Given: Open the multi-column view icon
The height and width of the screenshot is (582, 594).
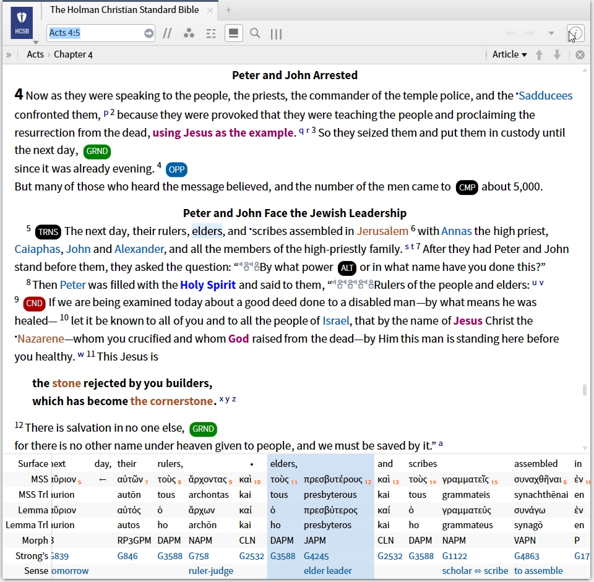Looking at the screenshot, I should [276, 34].
